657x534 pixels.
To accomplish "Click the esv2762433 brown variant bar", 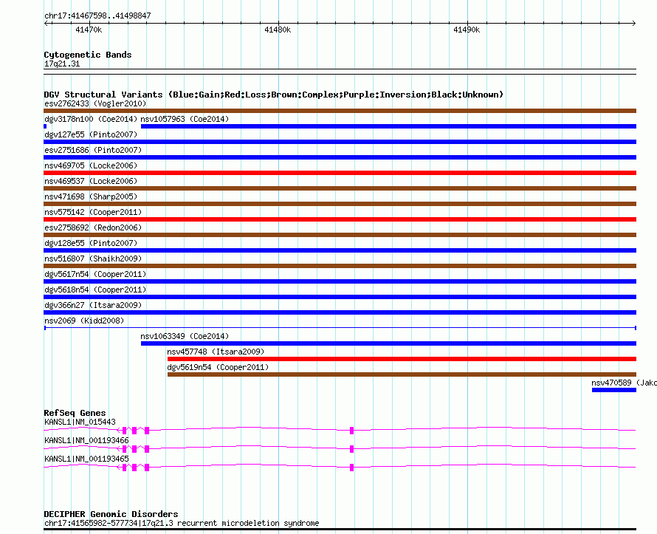I will [x=340, y=111].
